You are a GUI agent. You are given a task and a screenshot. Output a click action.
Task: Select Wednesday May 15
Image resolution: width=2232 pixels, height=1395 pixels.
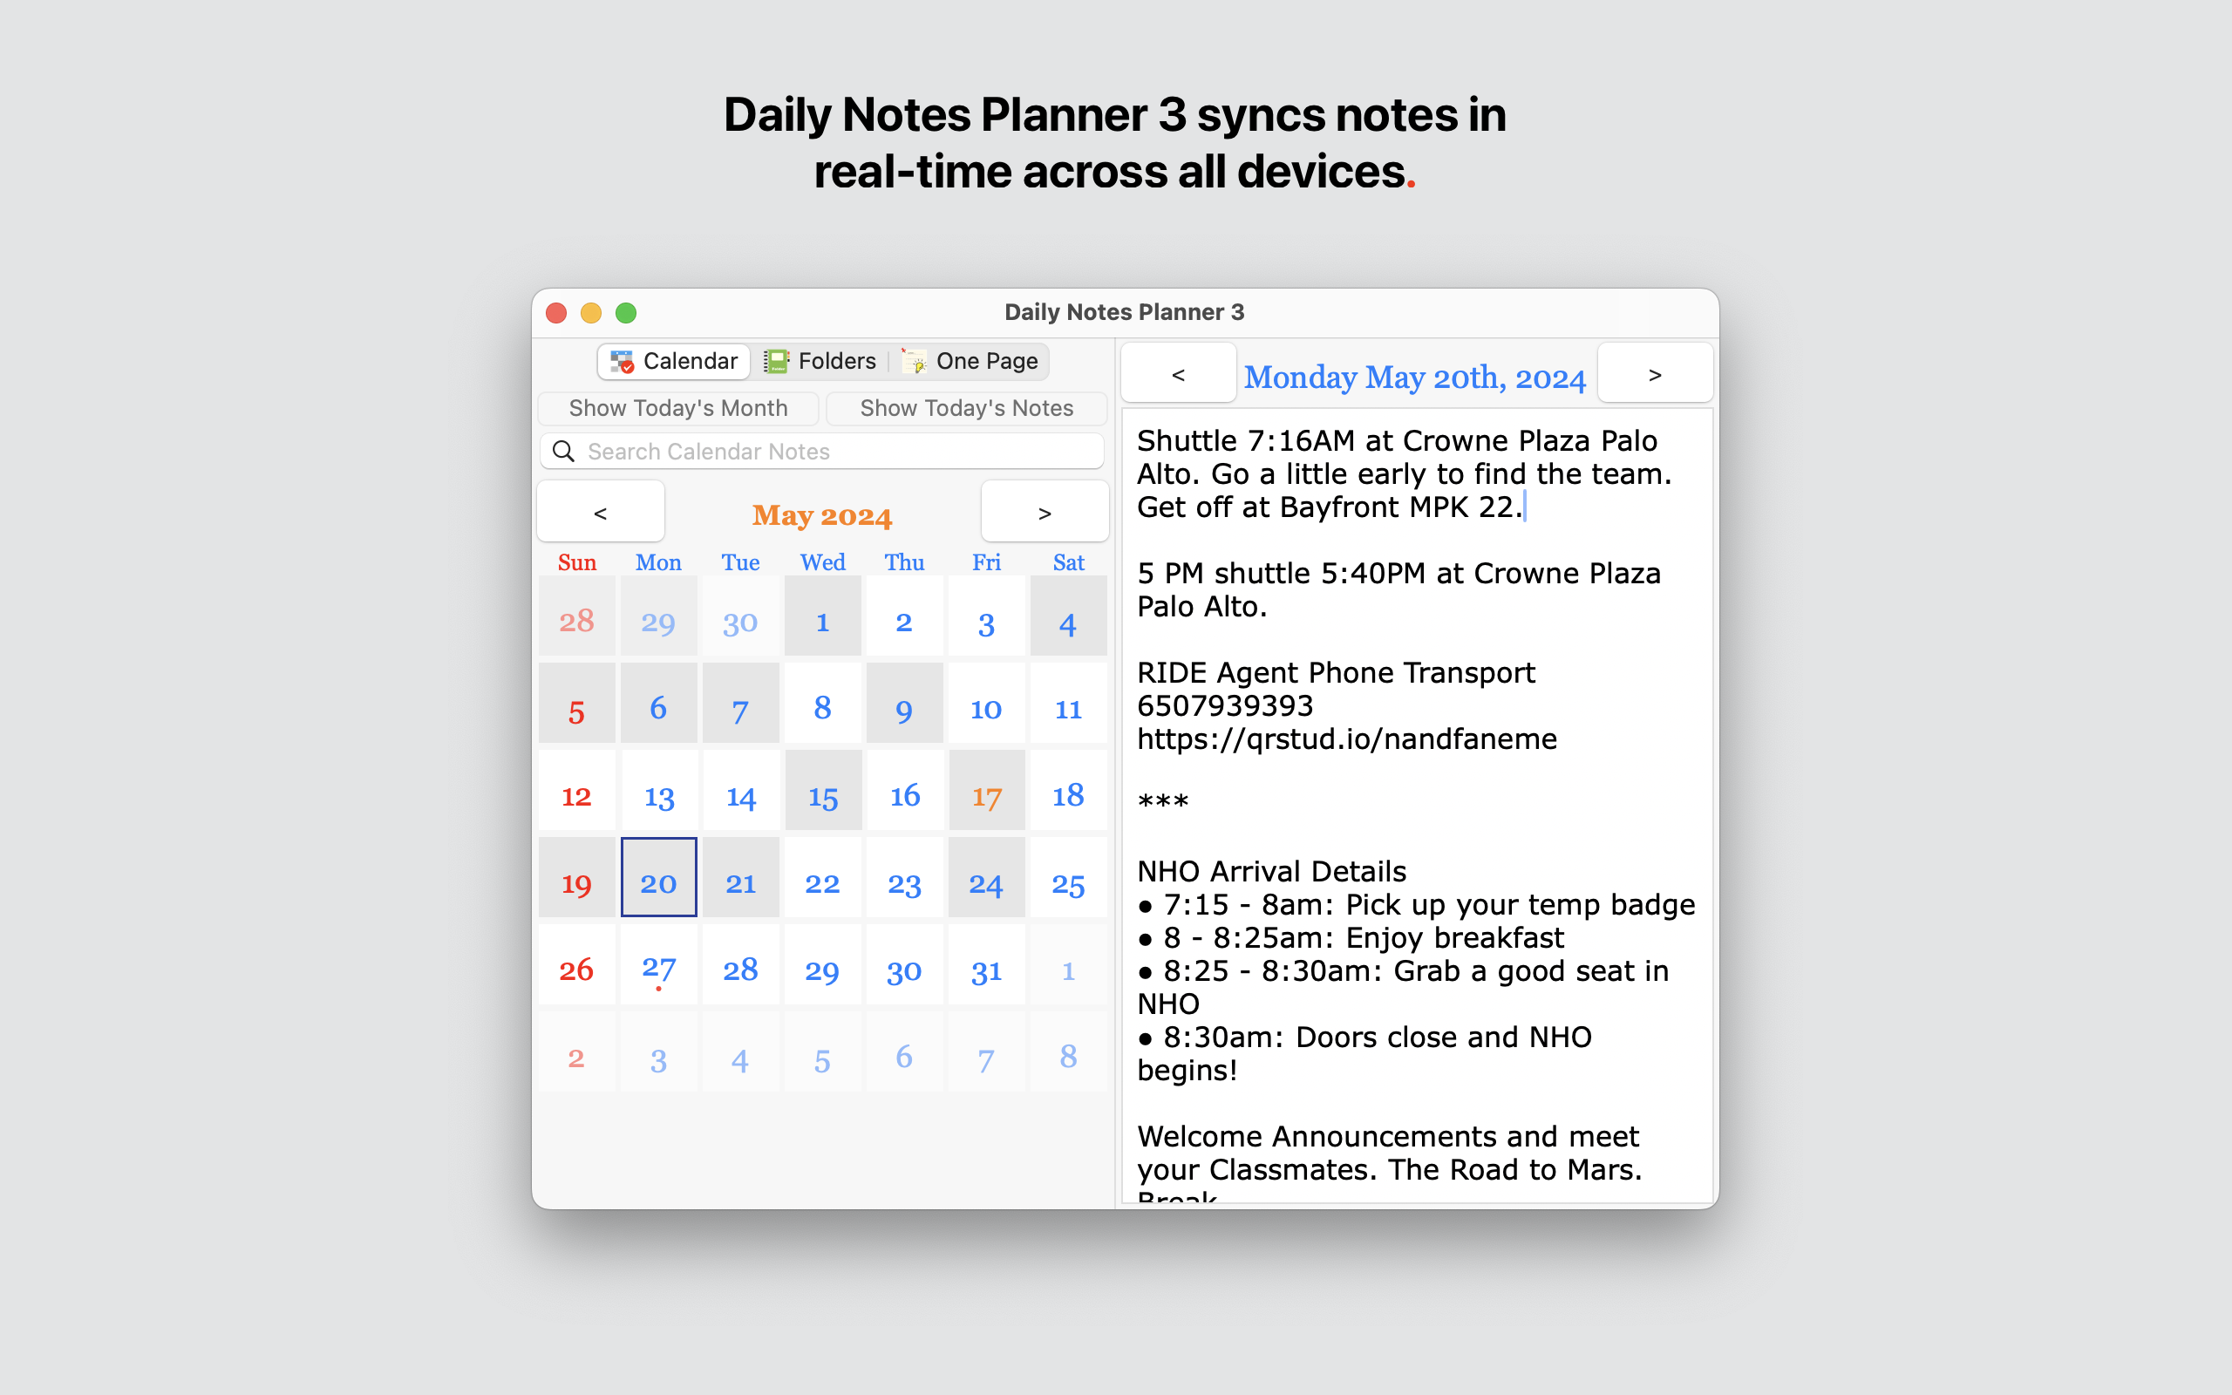tap(823, 791)
